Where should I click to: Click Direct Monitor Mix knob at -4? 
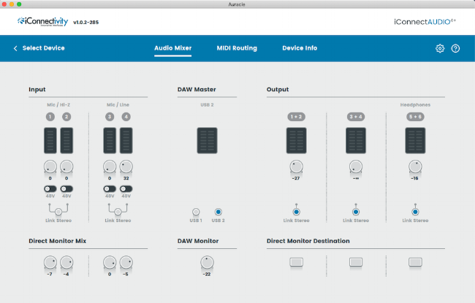66,262
